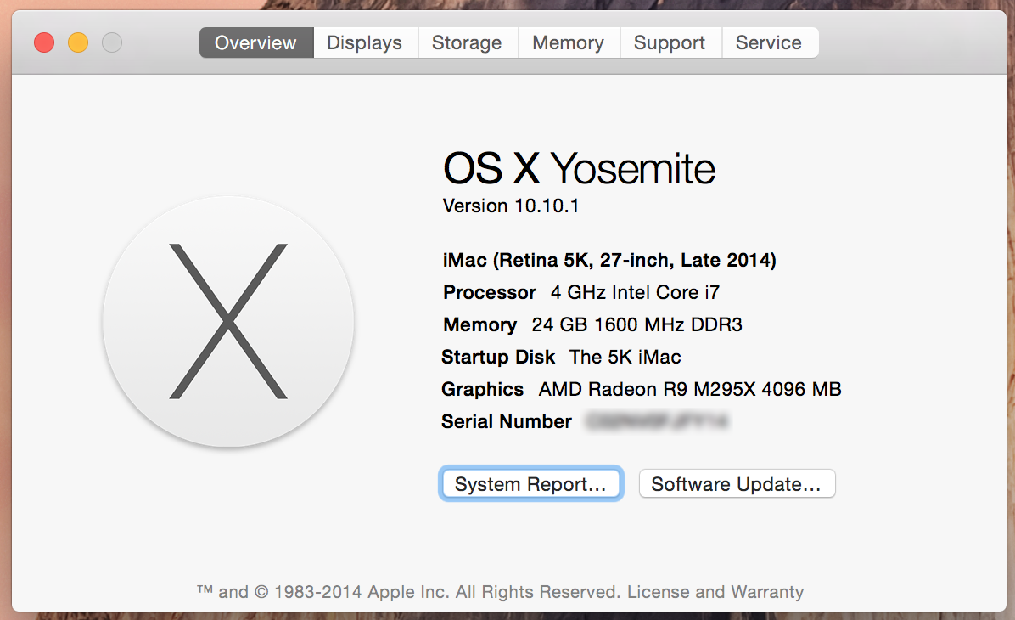The height and width of the screenshot is (620, 1015).
Task: Click the Startup Disk label
Action: (498, 357)
